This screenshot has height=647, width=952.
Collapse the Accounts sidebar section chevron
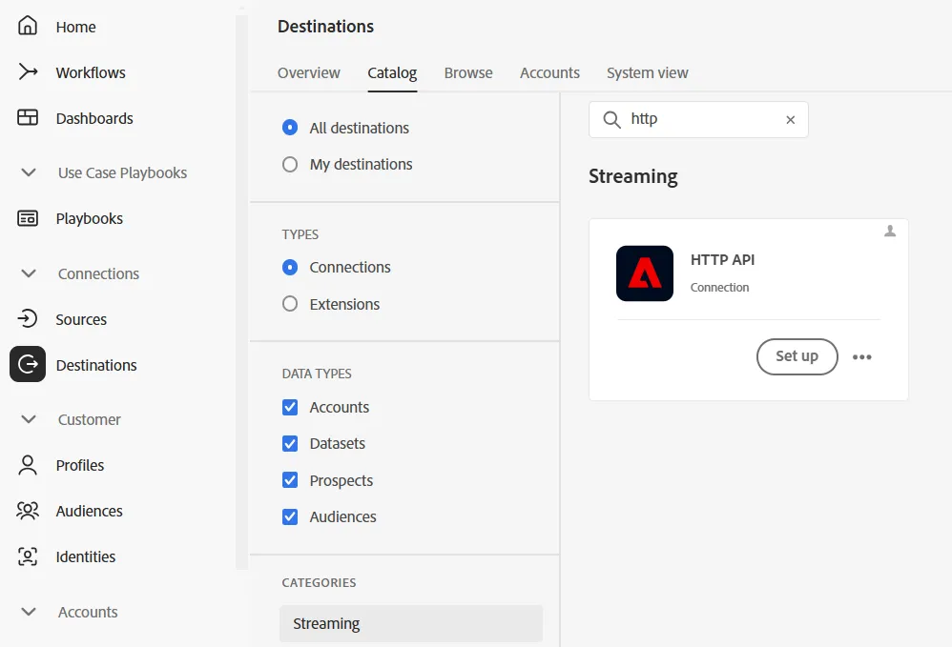click(28, 612)
